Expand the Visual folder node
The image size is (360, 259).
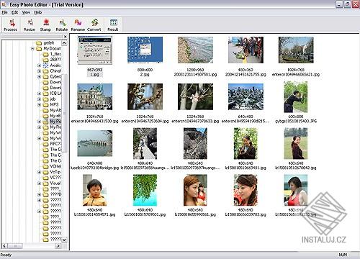(x=40, y=183)
